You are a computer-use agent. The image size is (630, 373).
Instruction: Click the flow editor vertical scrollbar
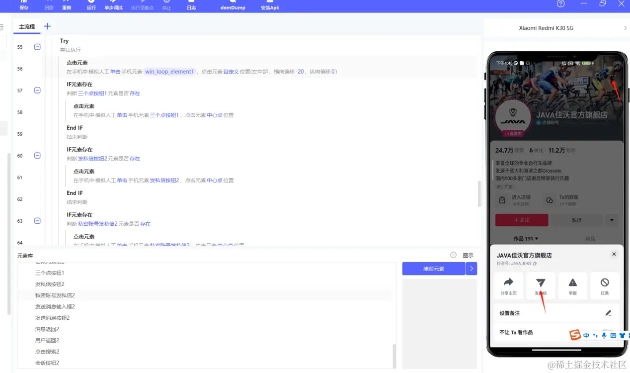click(x=479, y=193)
